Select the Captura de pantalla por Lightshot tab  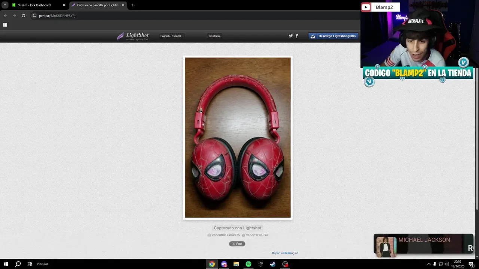[x=97, y=5]
